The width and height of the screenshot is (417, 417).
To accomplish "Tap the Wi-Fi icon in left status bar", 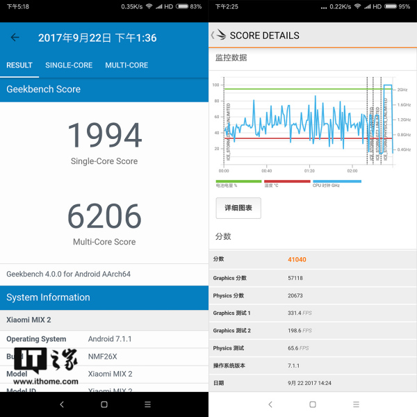I will coord(149,6).
